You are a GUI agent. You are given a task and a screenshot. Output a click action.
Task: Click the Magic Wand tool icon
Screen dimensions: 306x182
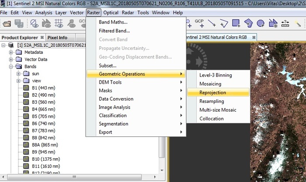coord(299,23)
